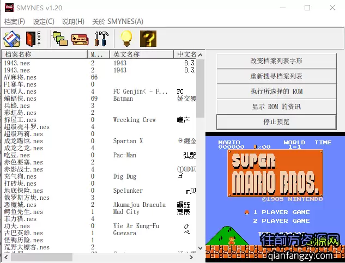Select 彩虹岛.nes in the file list

pyautogui.click(x=20, y=113)
